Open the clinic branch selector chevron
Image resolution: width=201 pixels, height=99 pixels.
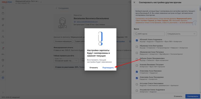point(41,2)
